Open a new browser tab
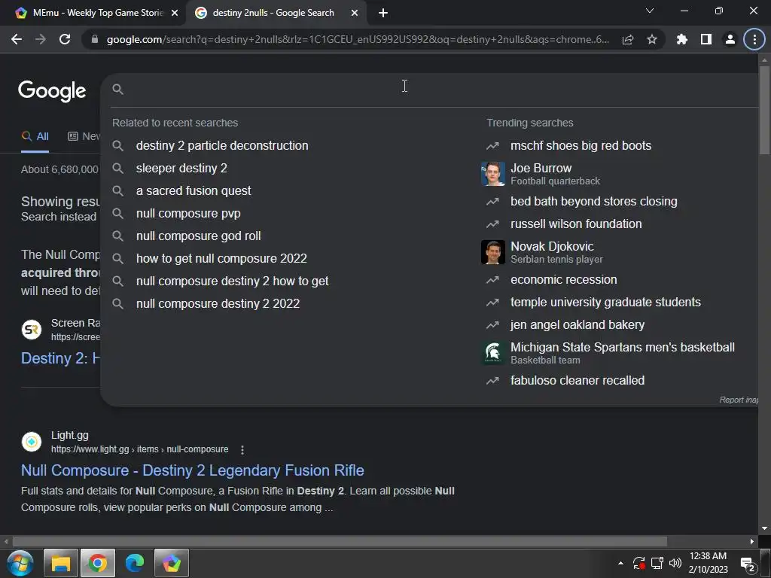The image size is (771, 578). [383, 13]
